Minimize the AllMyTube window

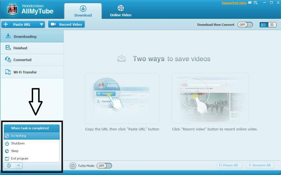[264, 3]
